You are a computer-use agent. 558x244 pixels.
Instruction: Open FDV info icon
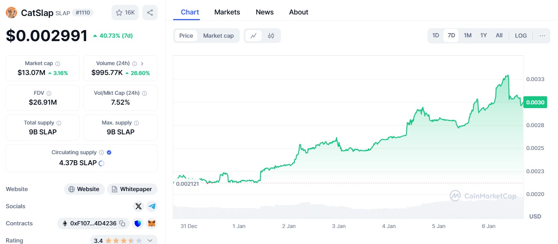pos(49,93)
